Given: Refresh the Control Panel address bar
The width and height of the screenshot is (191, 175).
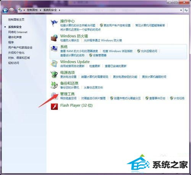Looking at the screenshot, I should [x=186, y=10].
